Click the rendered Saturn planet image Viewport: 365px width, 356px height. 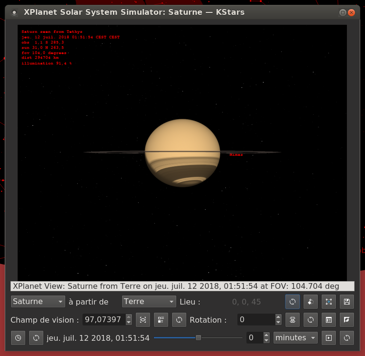182,153
